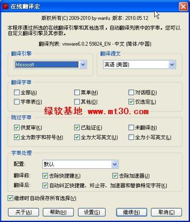The height and width of the screenshot is (222, 190).
Task: Click the 继续(N) button
Action: [x=131, y=212]
